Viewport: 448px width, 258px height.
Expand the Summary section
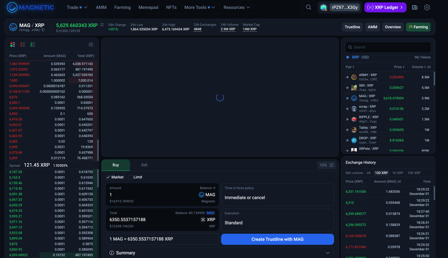(x=220, y=253)
